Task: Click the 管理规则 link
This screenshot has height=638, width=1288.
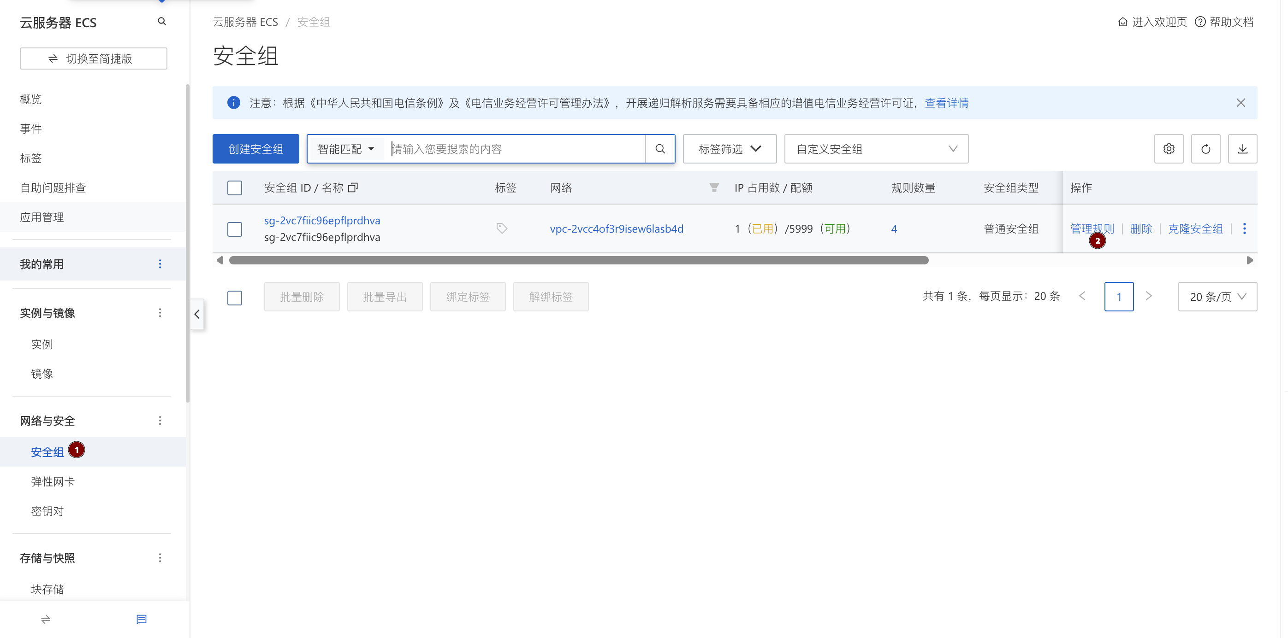Action: [x=1091, y=228]
